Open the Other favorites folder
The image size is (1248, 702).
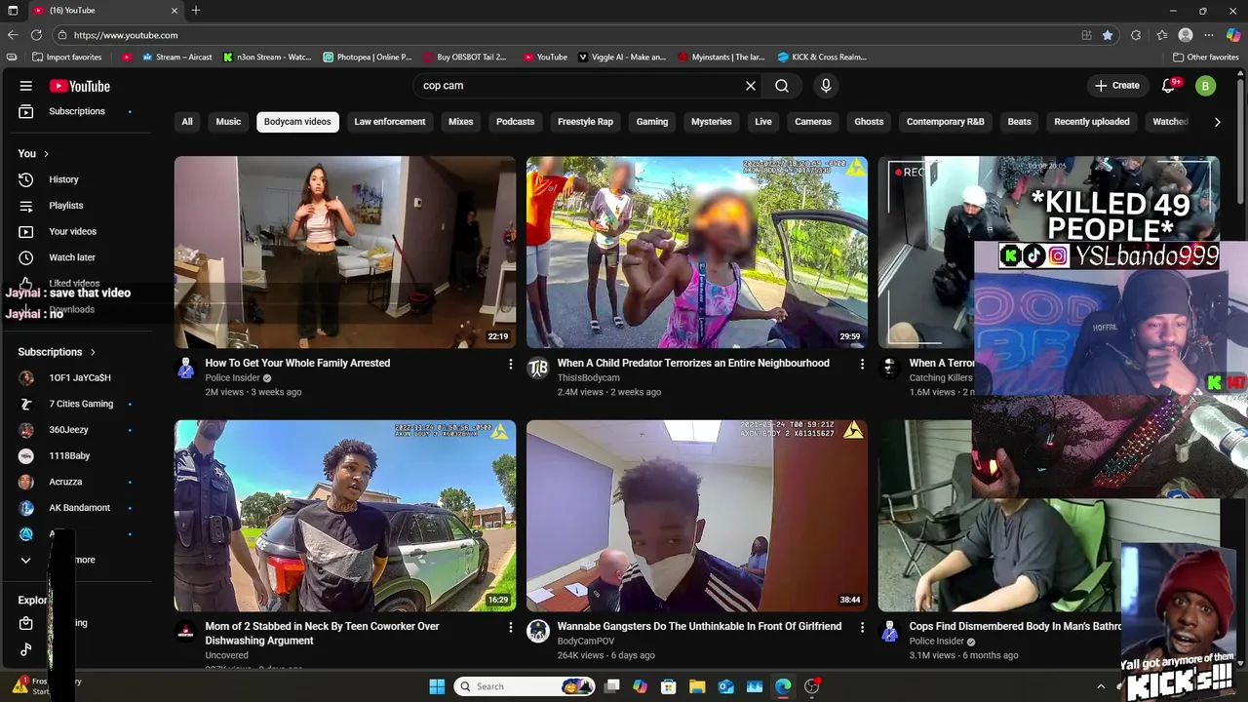click(1205, 57)
